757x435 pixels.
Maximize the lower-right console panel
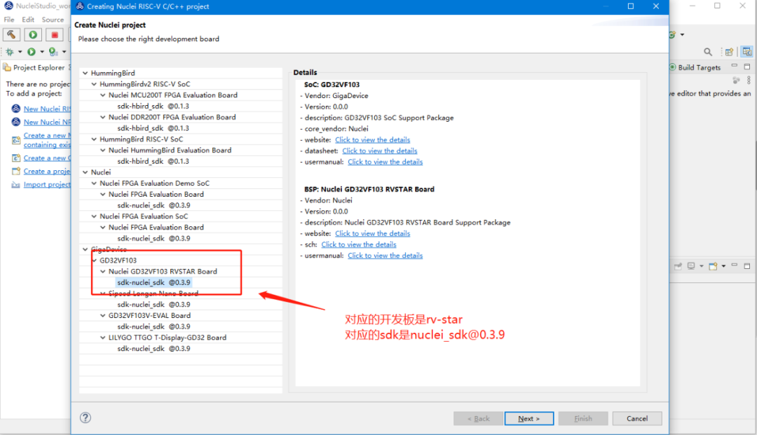tap(747, 265)
